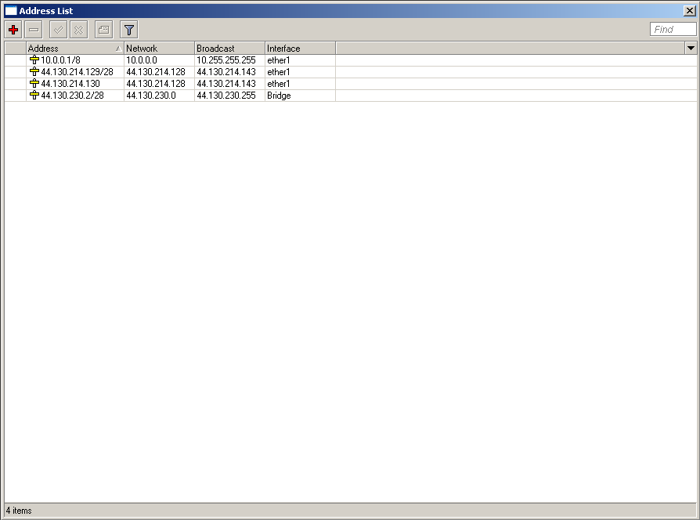The width and height of the screenshot is (700, 520).
Task: Click the checkmark Enable button
Action: tap(59, 30)
